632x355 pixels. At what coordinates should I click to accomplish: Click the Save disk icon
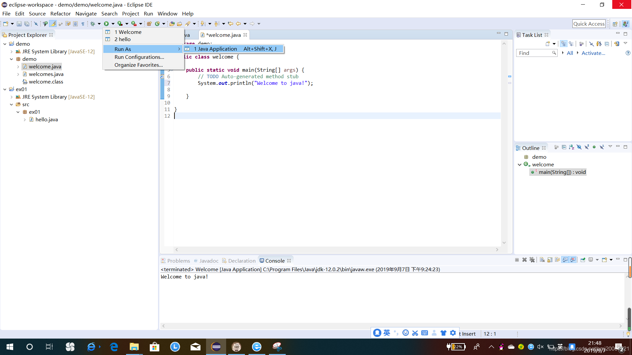click(x=19, y=24)
